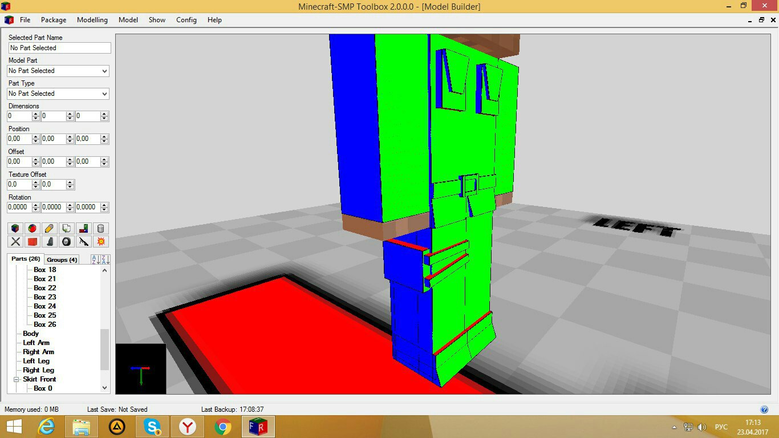Image resolution: width=779 pixels, height=438 pixels.
Task: Collapse the Skirt Front tree node
Action: click(17, 379)
